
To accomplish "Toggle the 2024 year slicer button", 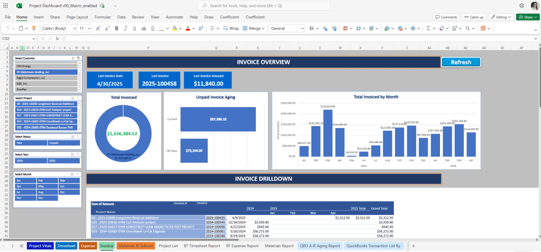I will [31, 160].
